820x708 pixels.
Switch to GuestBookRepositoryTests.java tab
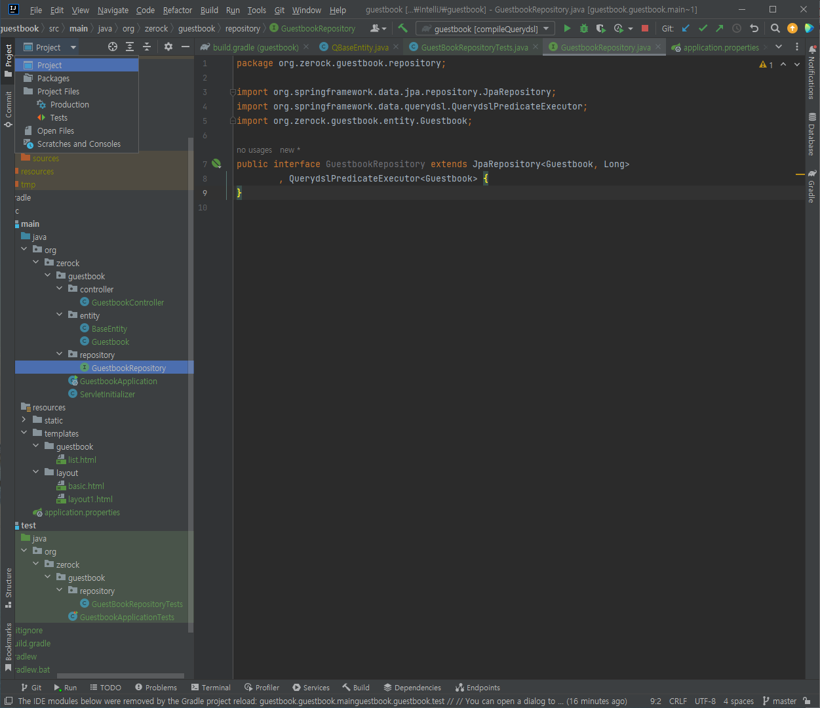coord(475,47)
